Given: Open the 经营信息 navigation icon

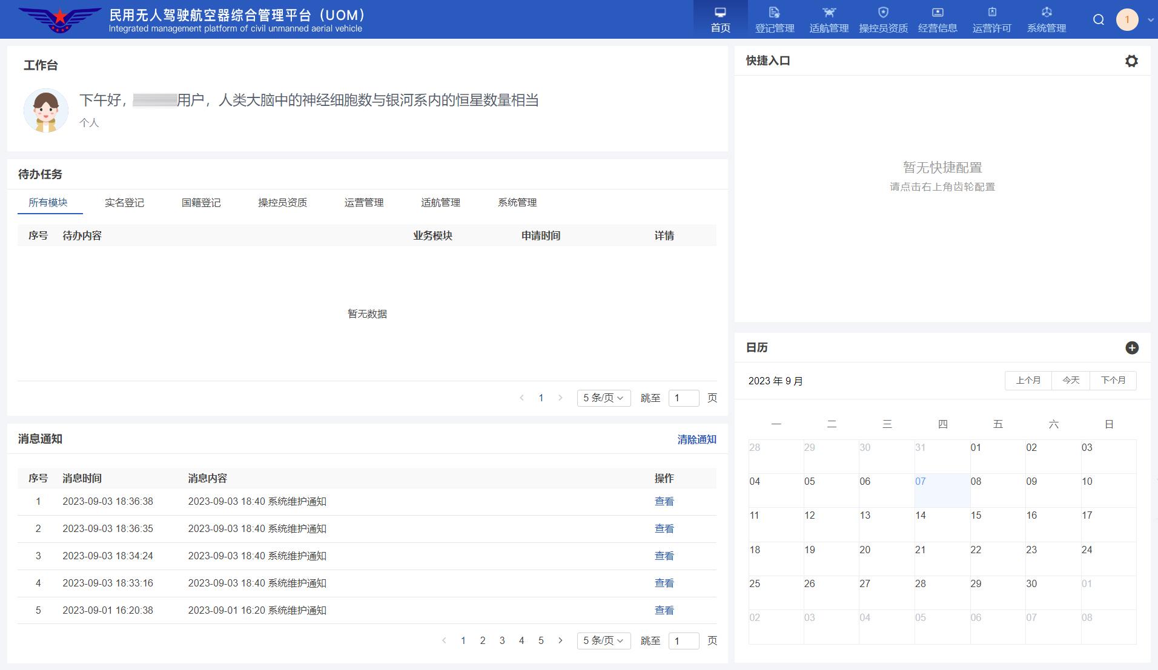Looking at the screenshot, I should (938, 13).
